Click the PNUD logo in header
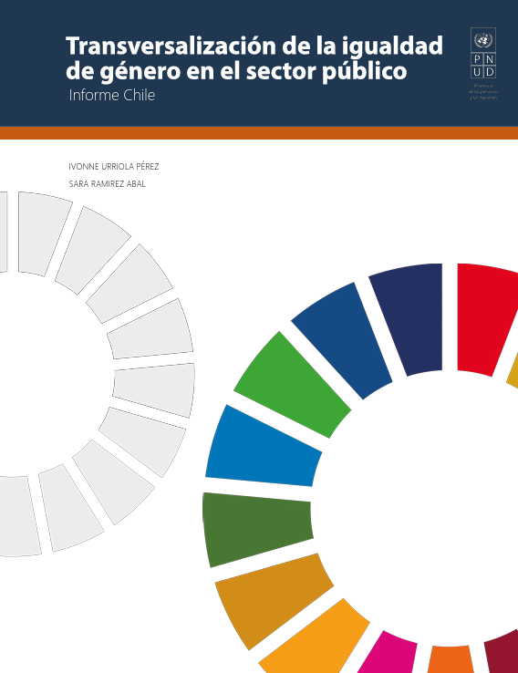This screenshot has height=673, width=518. pos(483,53)
